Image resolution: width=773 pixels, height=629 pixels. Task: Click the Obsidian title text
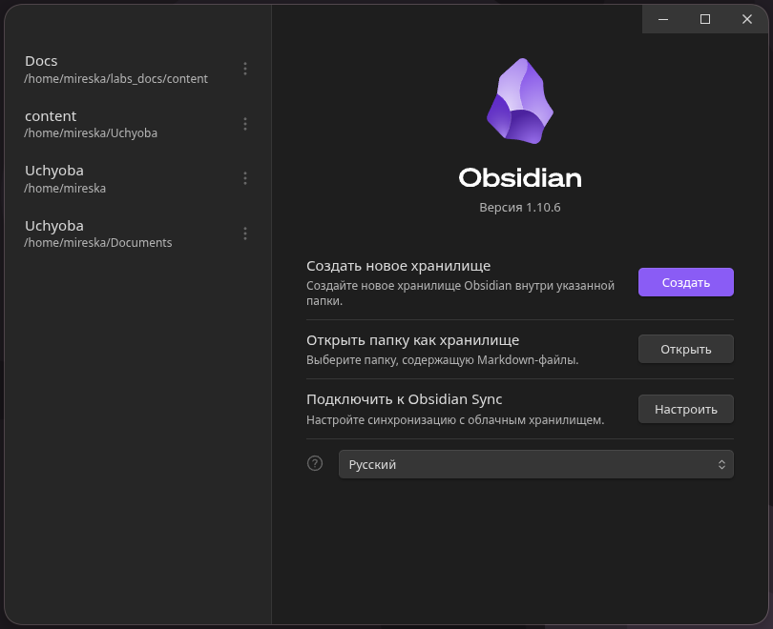click(x=520, y=177)
